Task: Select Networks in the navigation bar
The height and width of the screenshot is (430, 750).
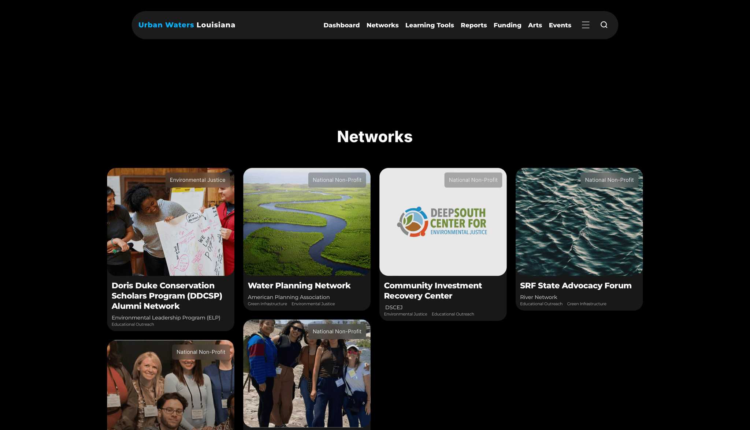Action: [x=382, y=25]
